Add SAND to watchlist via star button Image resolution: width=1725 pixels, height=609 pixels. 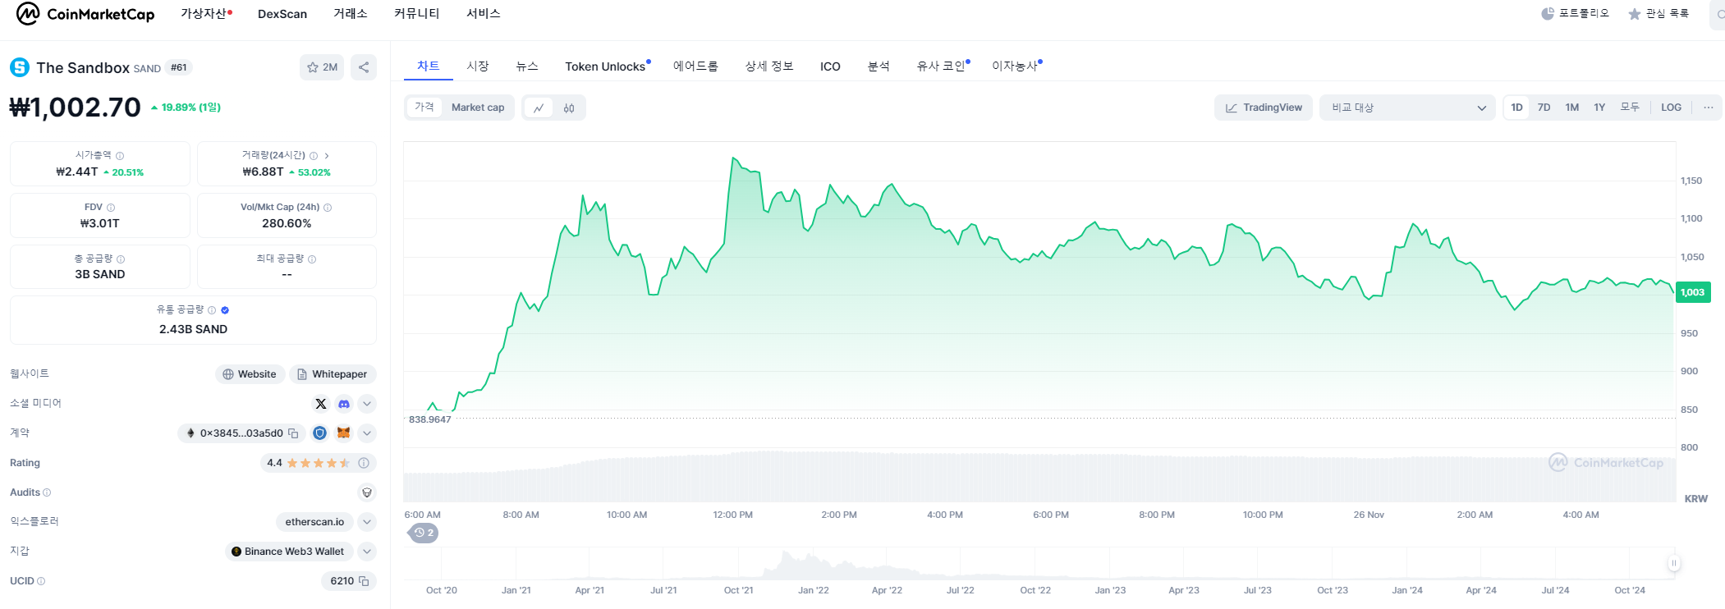[x=322, y=67]
